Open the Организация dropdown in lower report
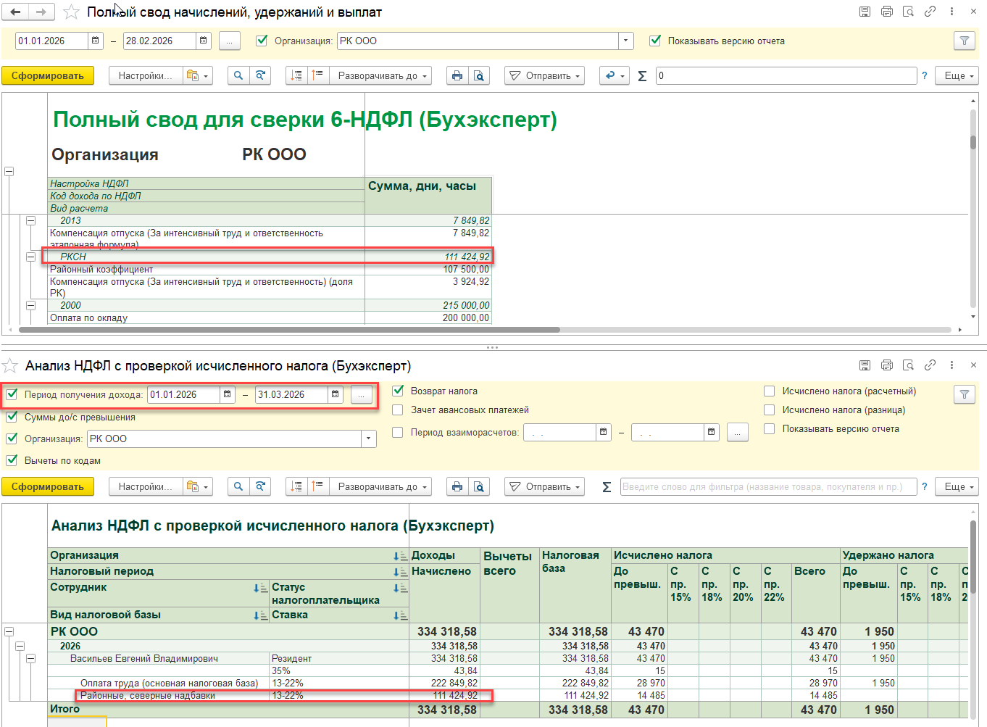 coord(369,439)
